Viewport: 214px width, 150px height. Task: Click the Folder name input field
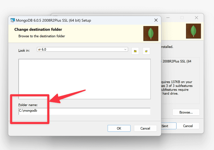click(84, 111)
